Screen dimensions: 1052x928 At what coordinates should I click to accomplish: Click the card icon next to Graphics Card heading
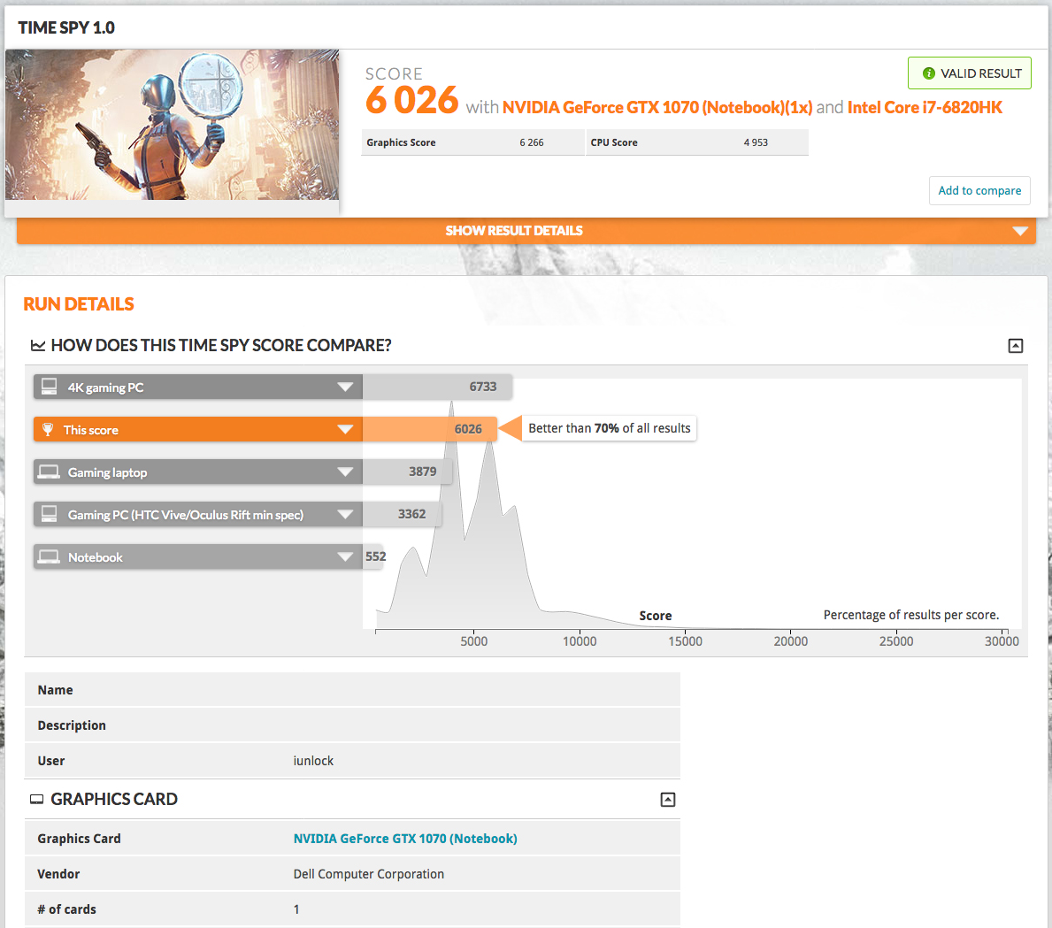click(x=37, y=799)
